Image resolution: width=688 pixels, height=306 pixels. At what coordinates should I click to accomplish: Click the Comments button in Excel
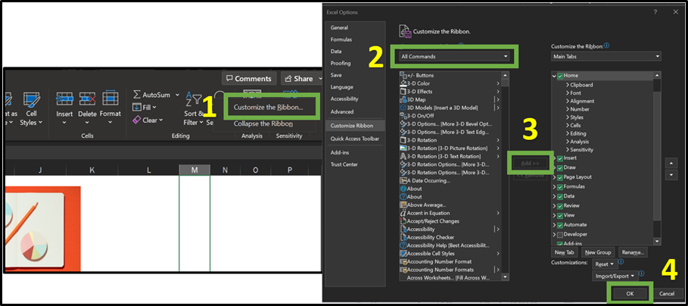pos(249,79)
